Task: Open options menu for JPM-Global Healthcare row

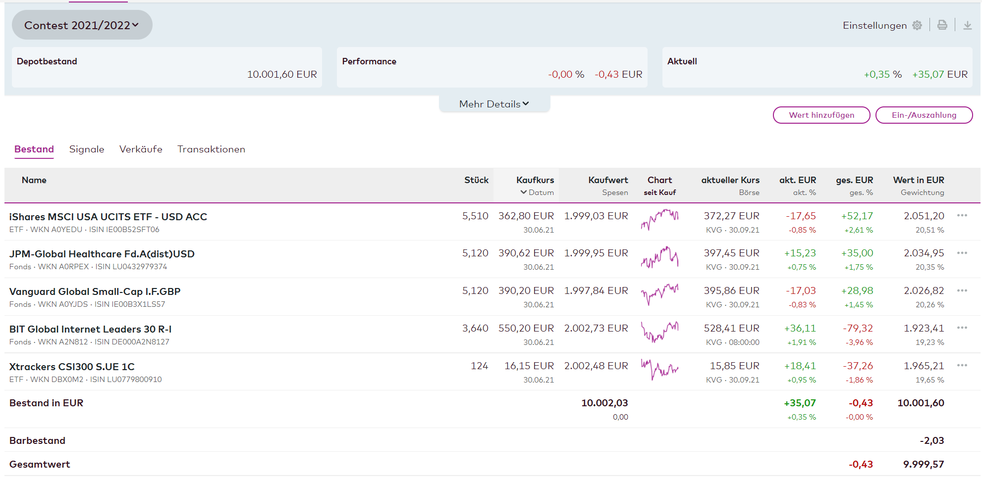Action: pyautogui.click(x=962, y=253)
